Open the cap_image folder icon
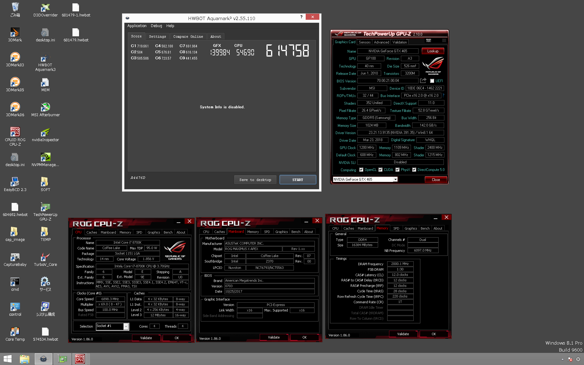 click(x=15, y=234)
